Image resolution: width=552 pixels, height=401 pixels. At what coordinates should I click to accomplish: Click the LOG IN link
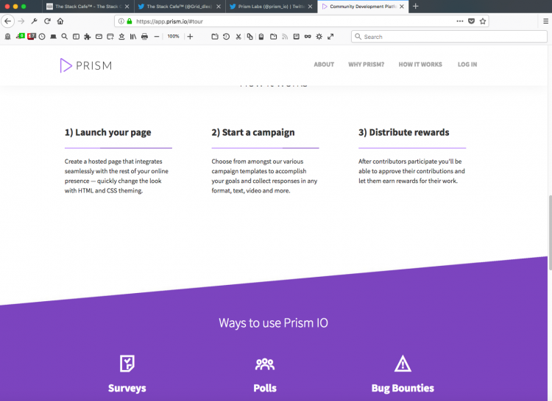click(x=467, y=65)
